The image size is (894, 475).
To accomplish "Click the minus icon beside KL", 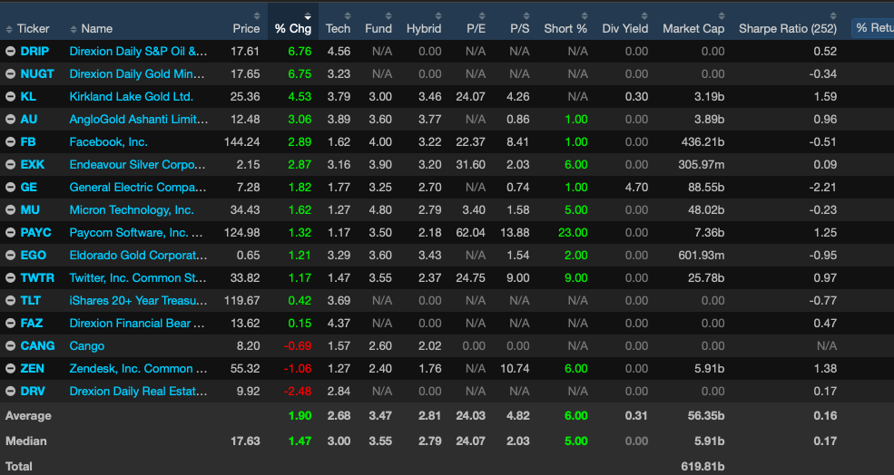I will 10,97.
